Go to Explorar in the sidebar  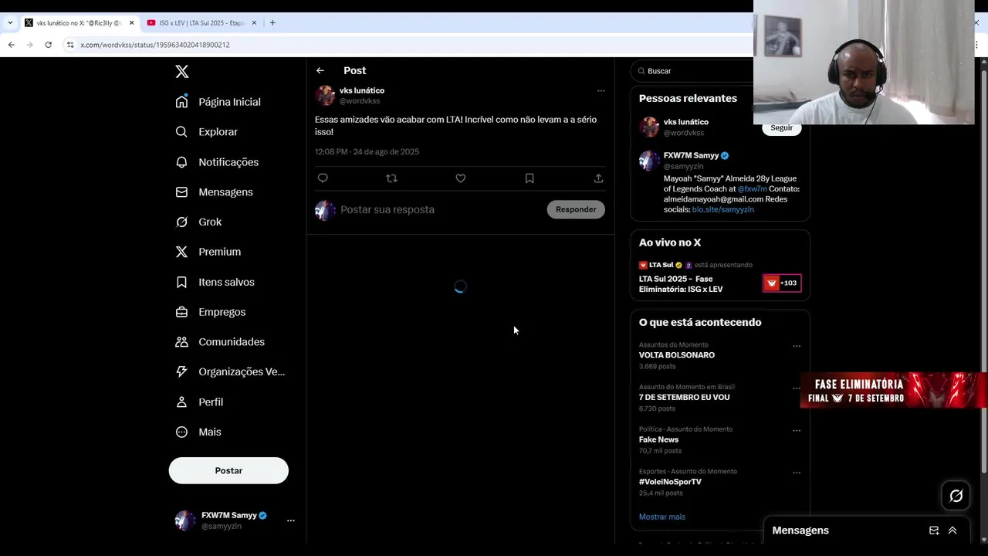click(207, 132)
